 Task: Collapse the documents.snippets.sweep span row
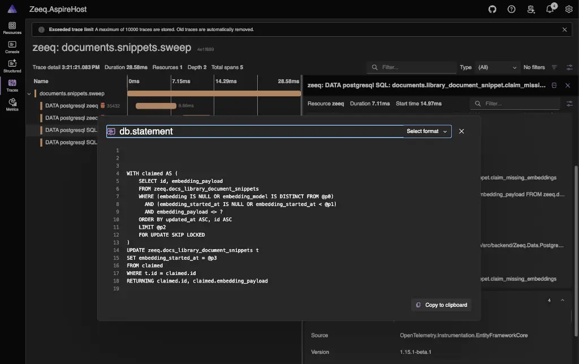click(x=29, y=94)
